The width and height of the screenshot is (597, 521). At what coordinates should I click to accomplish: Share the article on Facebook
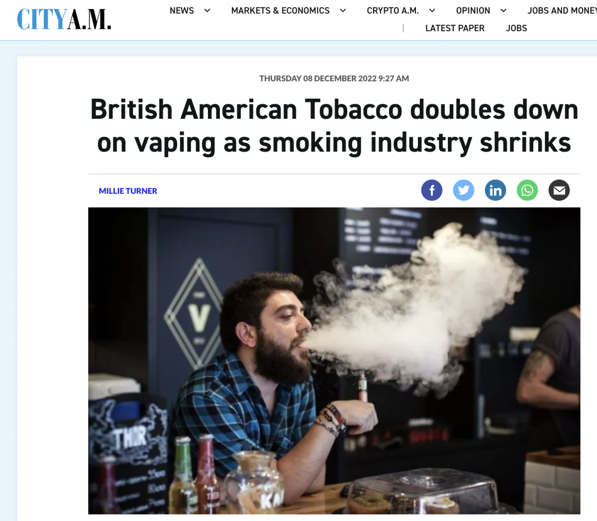click(x=432, y=190)
